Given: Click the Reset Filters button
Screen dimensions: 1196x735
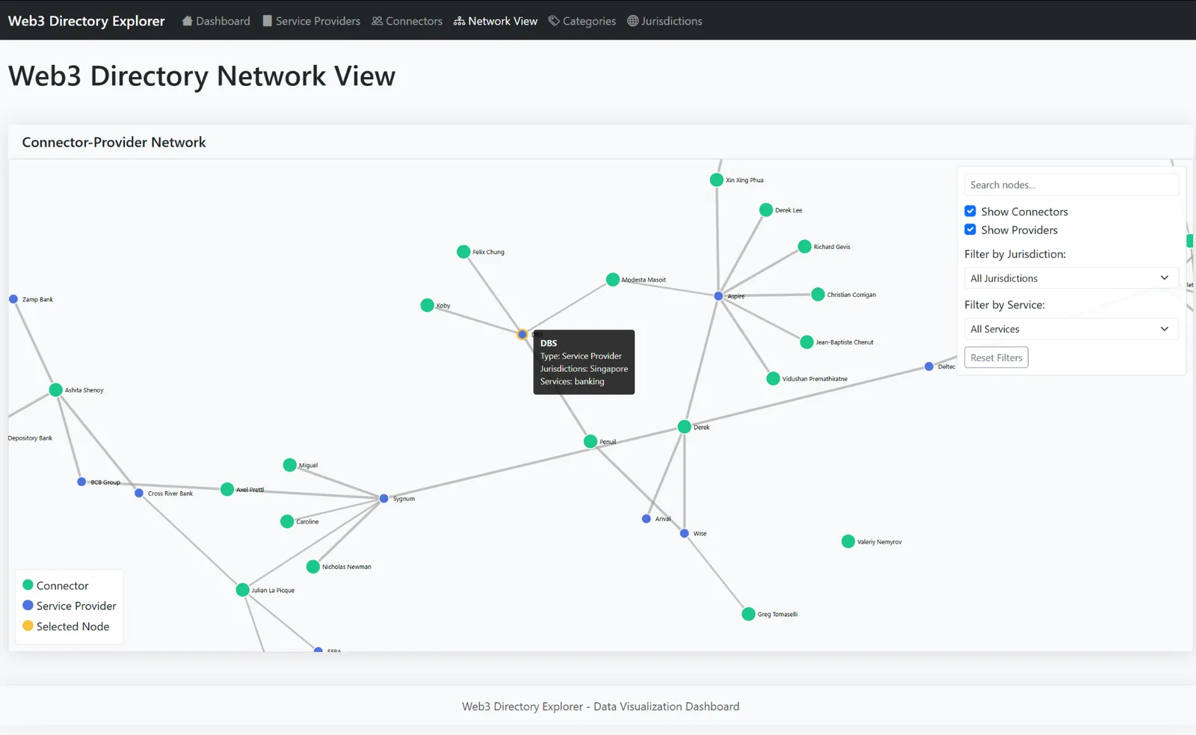Looking at the screenshot, I should (996, 357).
